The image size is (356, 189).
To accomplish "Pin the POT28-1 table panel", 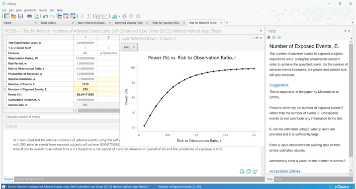I will click(x=261, y=31).
